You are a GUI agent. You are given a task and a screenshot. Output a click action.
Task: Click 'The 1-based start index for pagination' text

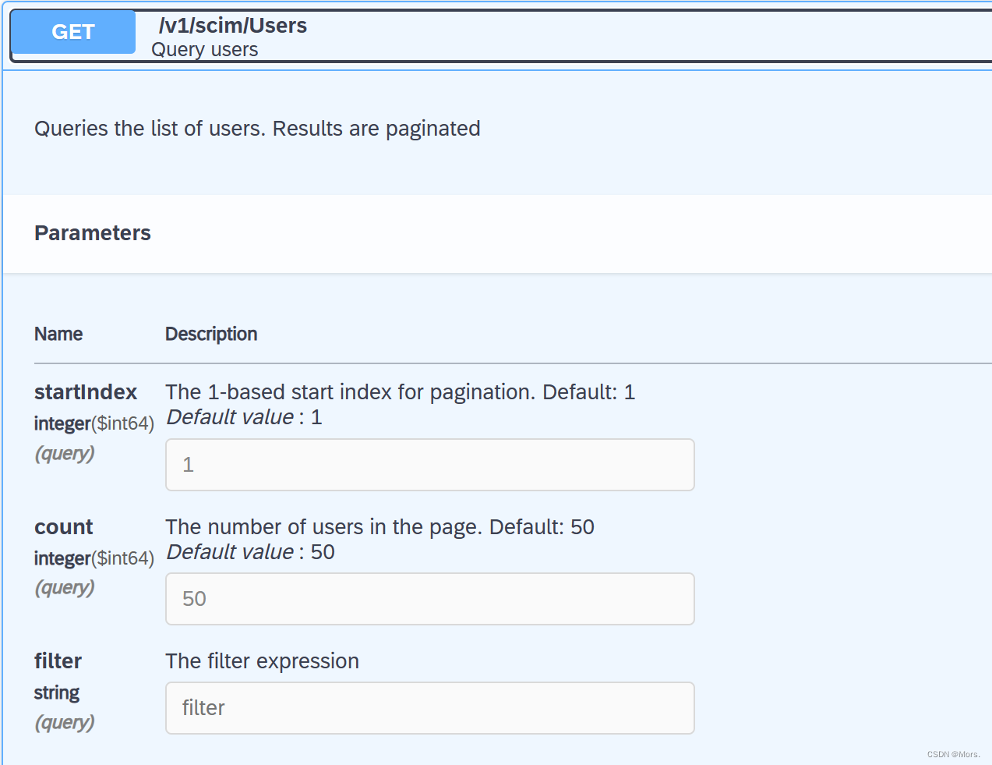[x=401, y=391]
